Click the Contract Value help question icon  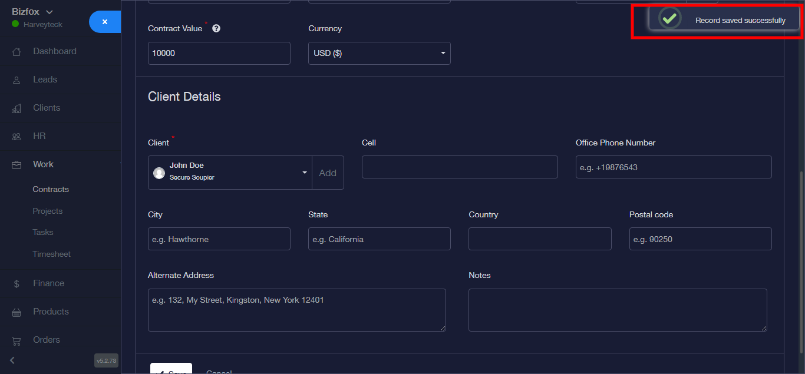[216, 28]
